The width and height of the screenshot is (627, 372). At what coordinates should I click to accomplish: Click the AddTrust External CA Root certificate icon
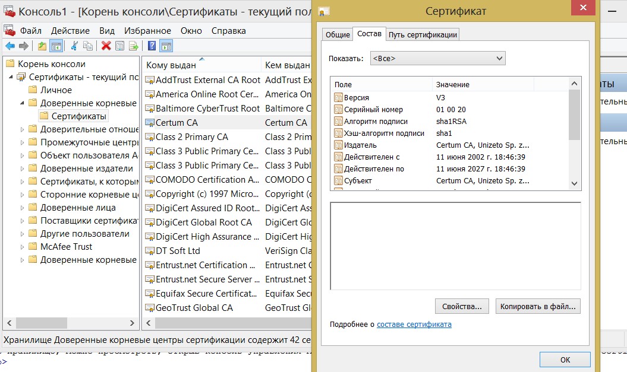[x=150, y=80]
